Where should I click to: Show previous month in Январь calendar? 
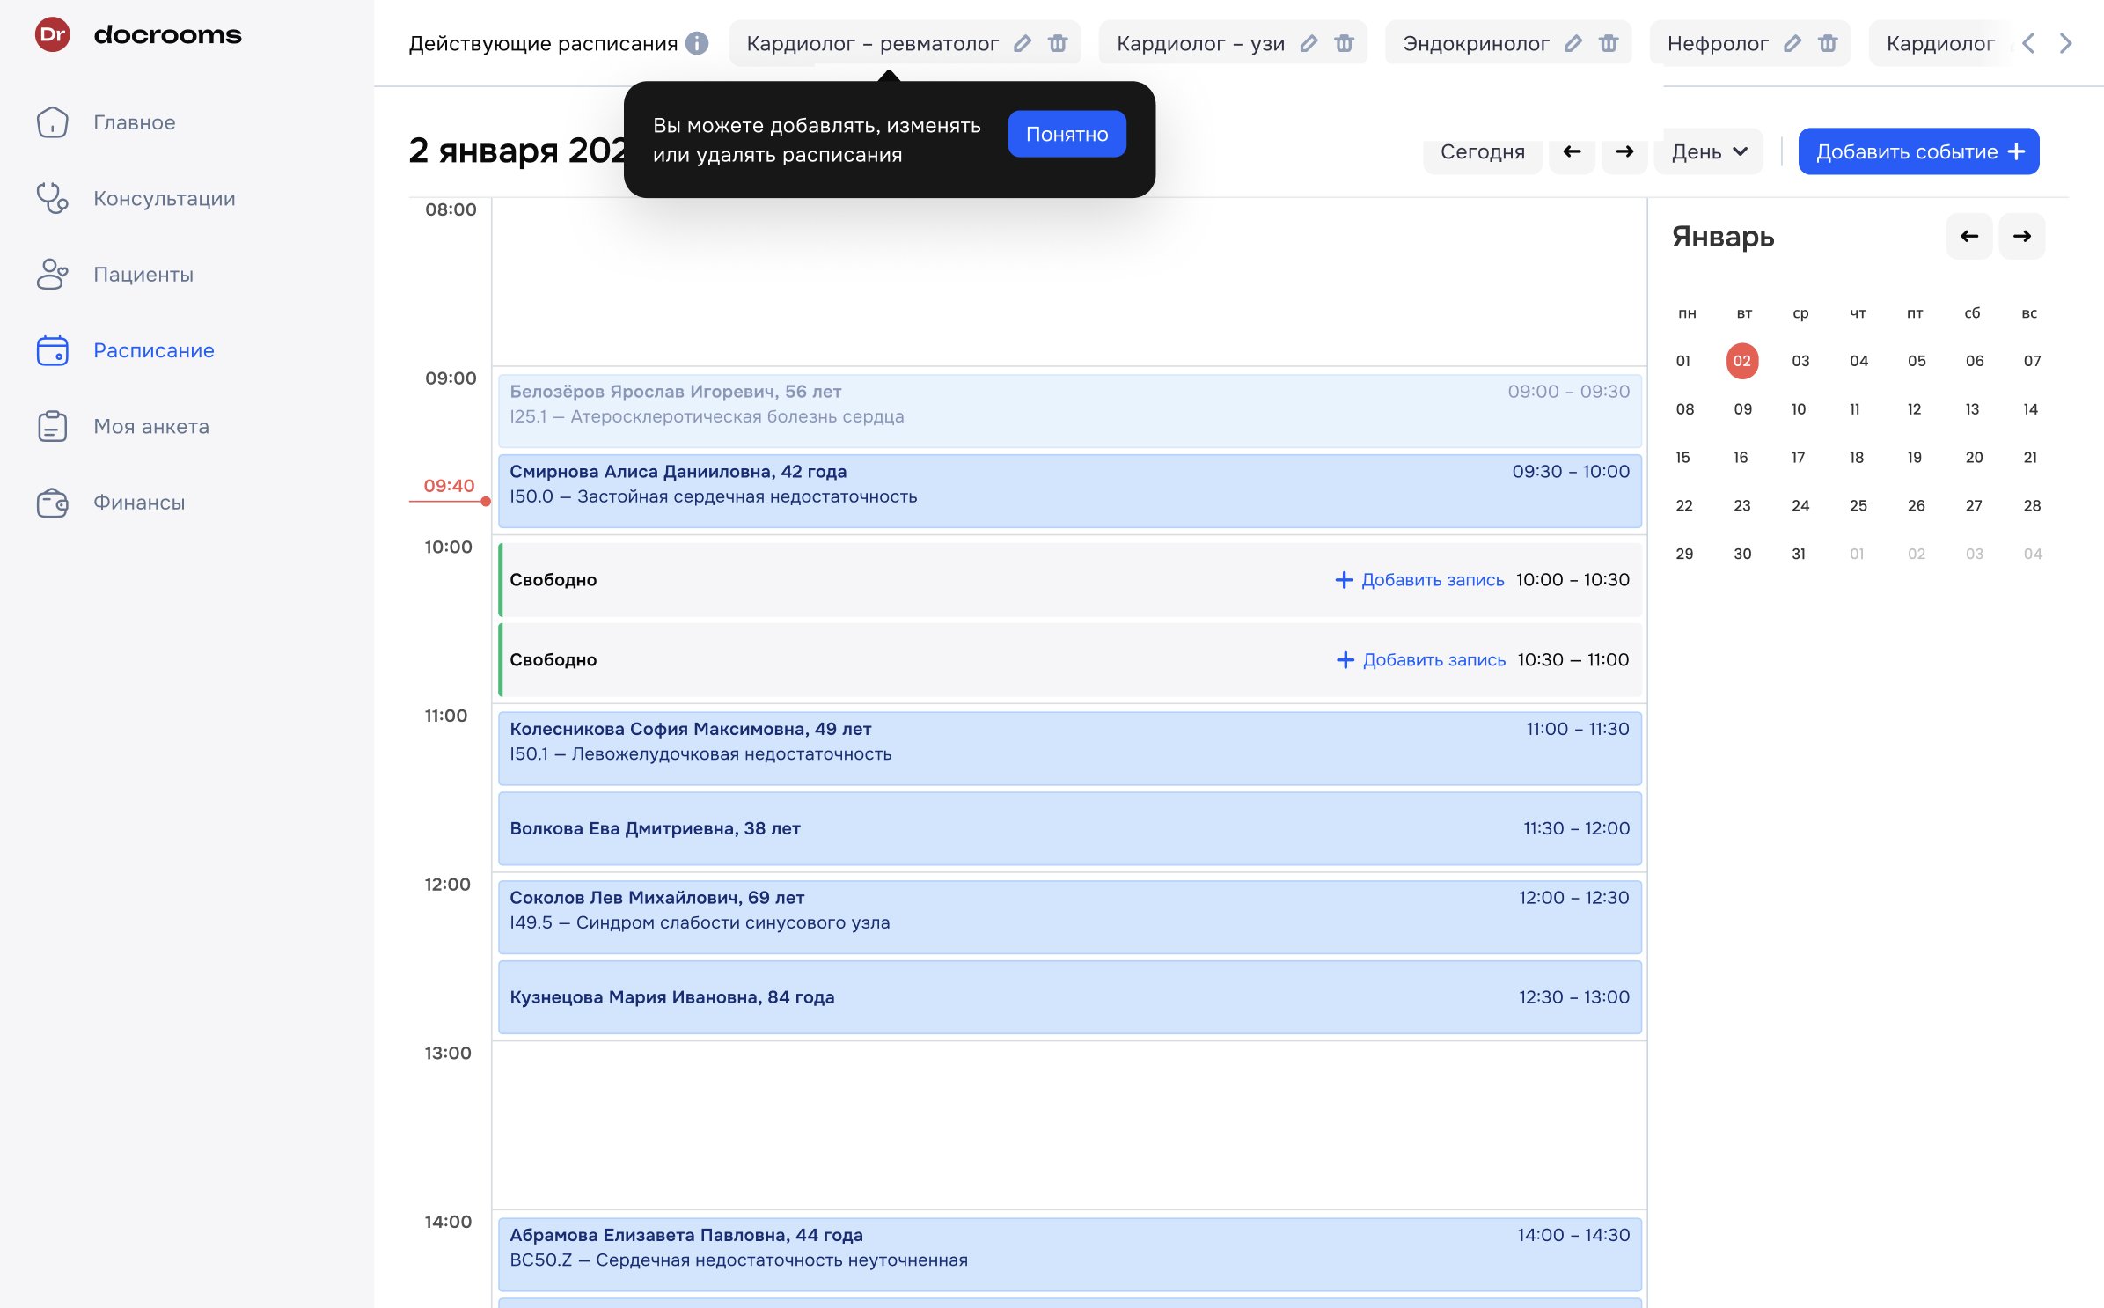tap(1969, 236)
